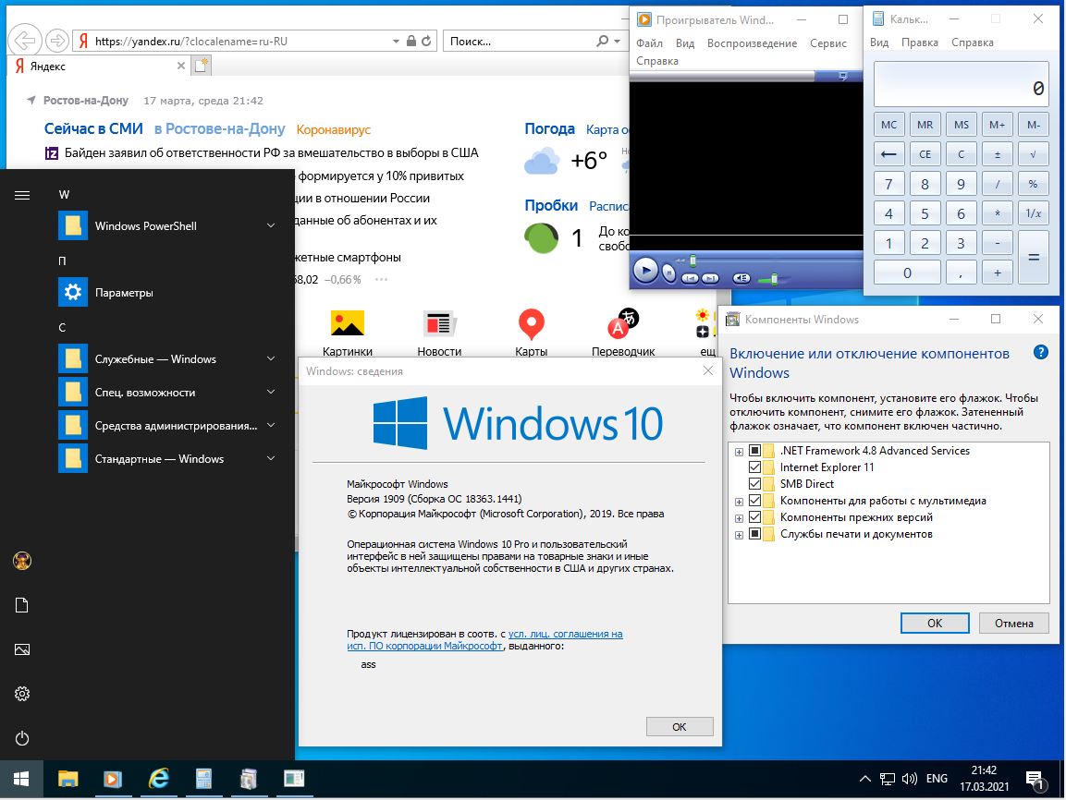Image resolution: width=1066 pixels, height=800 pixels.
Task: Expand the Windows PowerShell folder in Start
Action: click(x=271, y=225)
